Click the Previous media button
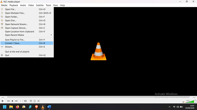The width and height of the screenshot is (197, 110). (x=9, y=101)
